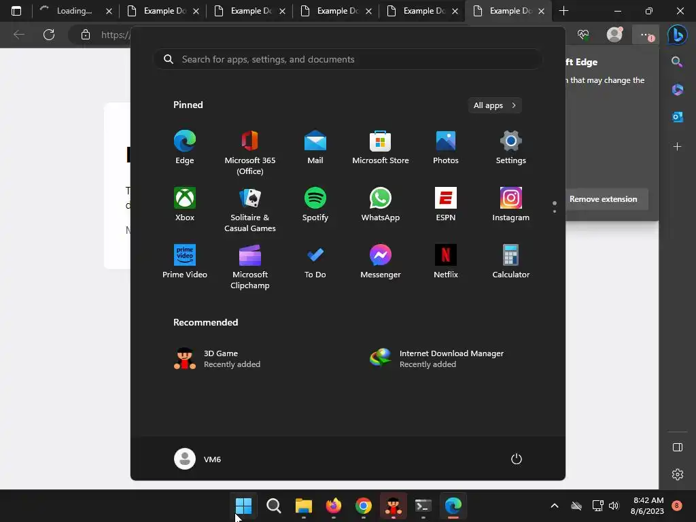Launch Spotify
This screenshot has width=696, height=522.
pos(315,204)
